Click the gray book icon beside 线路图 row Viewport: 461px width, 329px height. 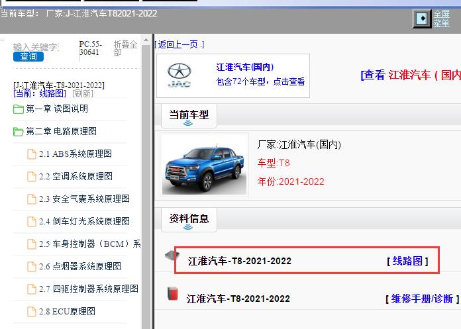(172, 256)
